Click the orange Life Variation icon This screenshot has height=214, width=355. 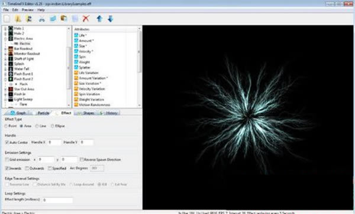76,73
